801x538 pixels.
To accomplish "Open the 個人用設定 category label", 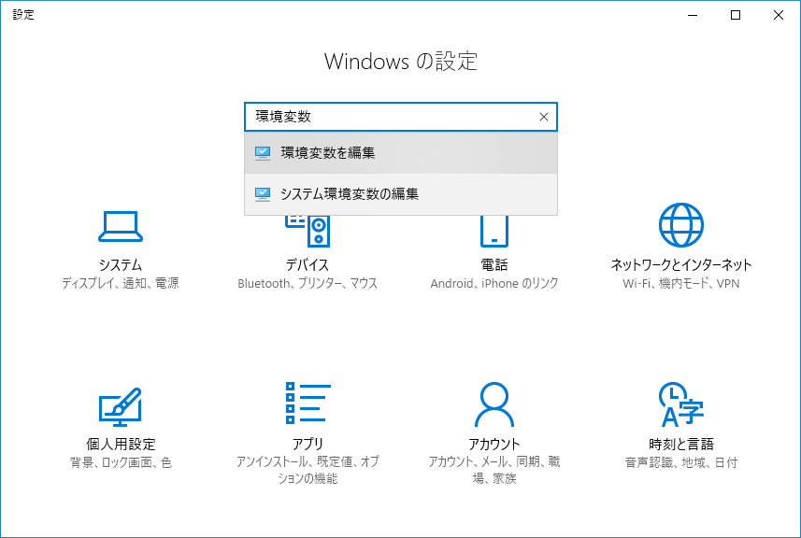I will tap(121, 444).
